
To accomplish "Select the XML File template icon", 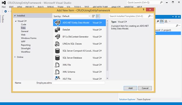I will coord(57,65).
